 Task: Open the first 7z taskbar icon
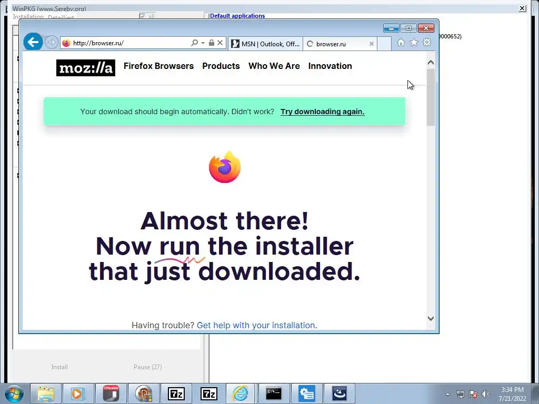click(176, 393)
